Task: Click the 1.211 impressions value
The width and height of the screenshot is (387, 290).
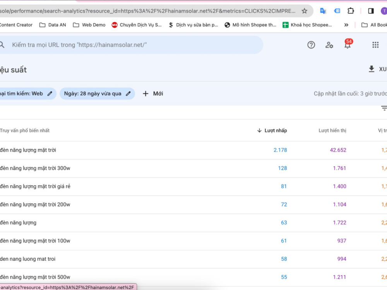Action: (339, 277)
